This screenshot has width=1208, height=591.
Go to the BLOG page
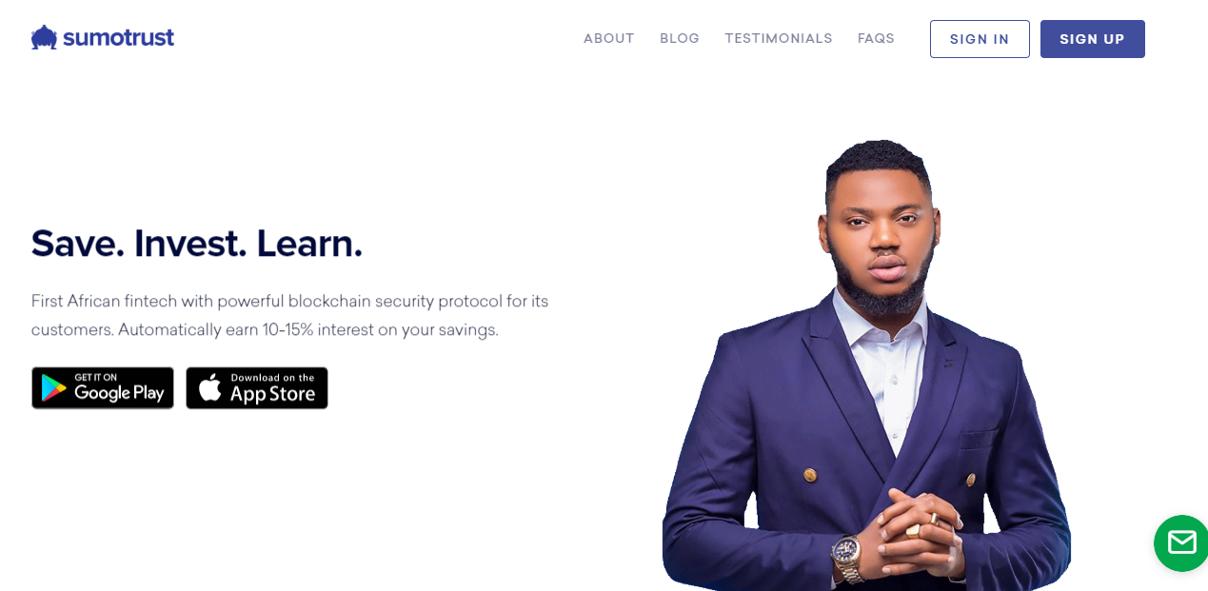[680, 38]
